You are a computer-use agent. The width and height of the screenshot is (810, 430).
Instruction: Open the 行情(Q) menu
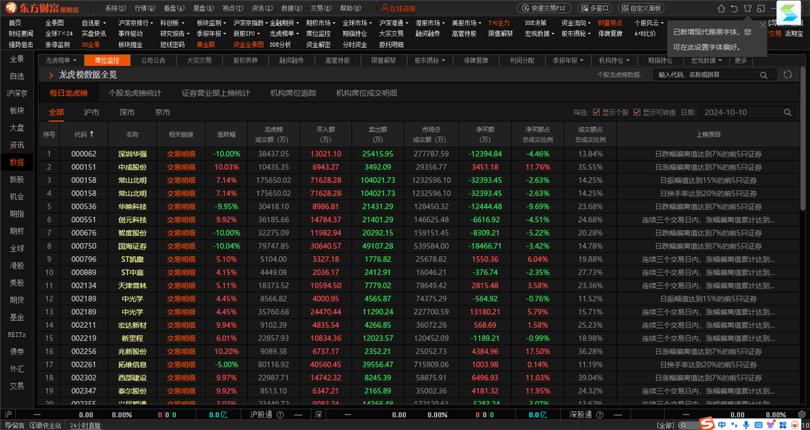pos(144,8)
